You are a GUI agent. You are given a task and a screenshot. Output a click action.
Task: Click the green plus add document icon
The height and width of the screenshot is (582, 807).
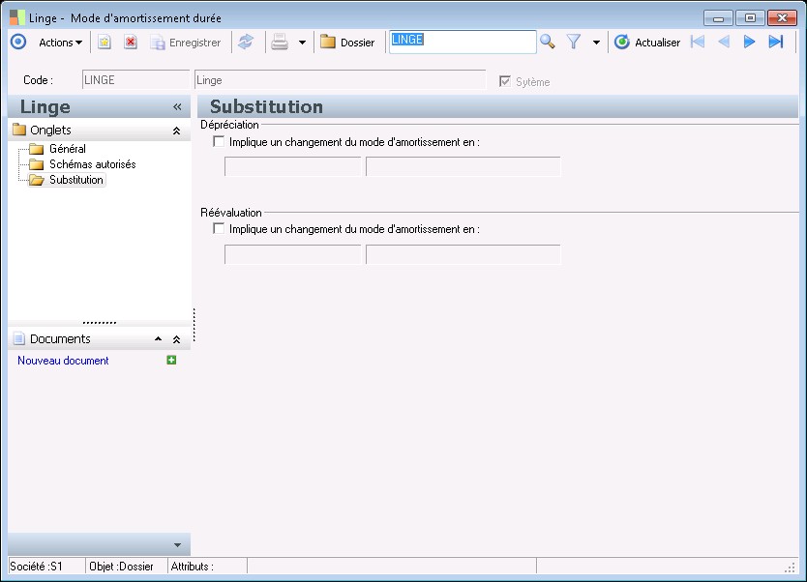click(171, 360)
